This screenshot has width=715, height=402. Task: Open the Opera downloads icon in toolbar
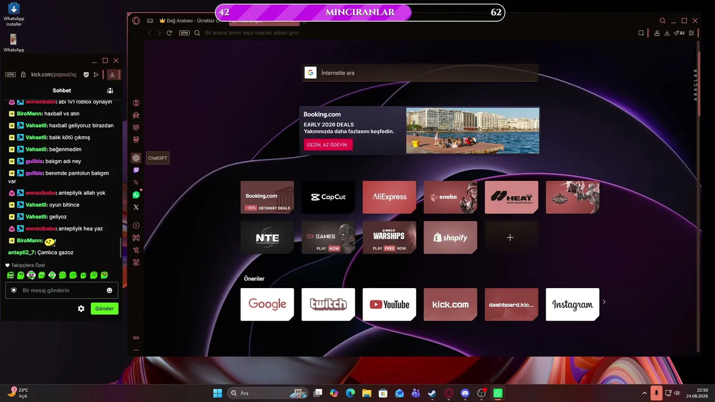point(666,33)
